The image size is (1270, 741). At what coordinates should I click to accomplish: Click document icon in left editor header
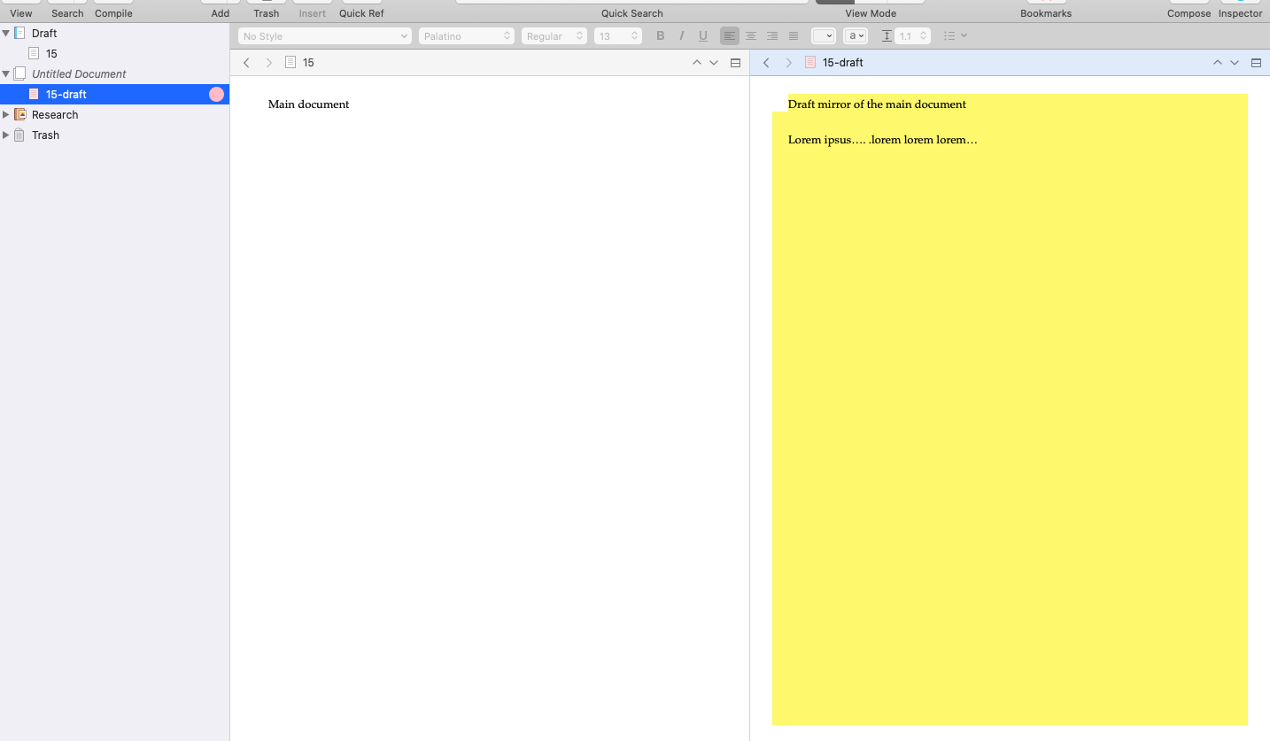click(290, 63)
